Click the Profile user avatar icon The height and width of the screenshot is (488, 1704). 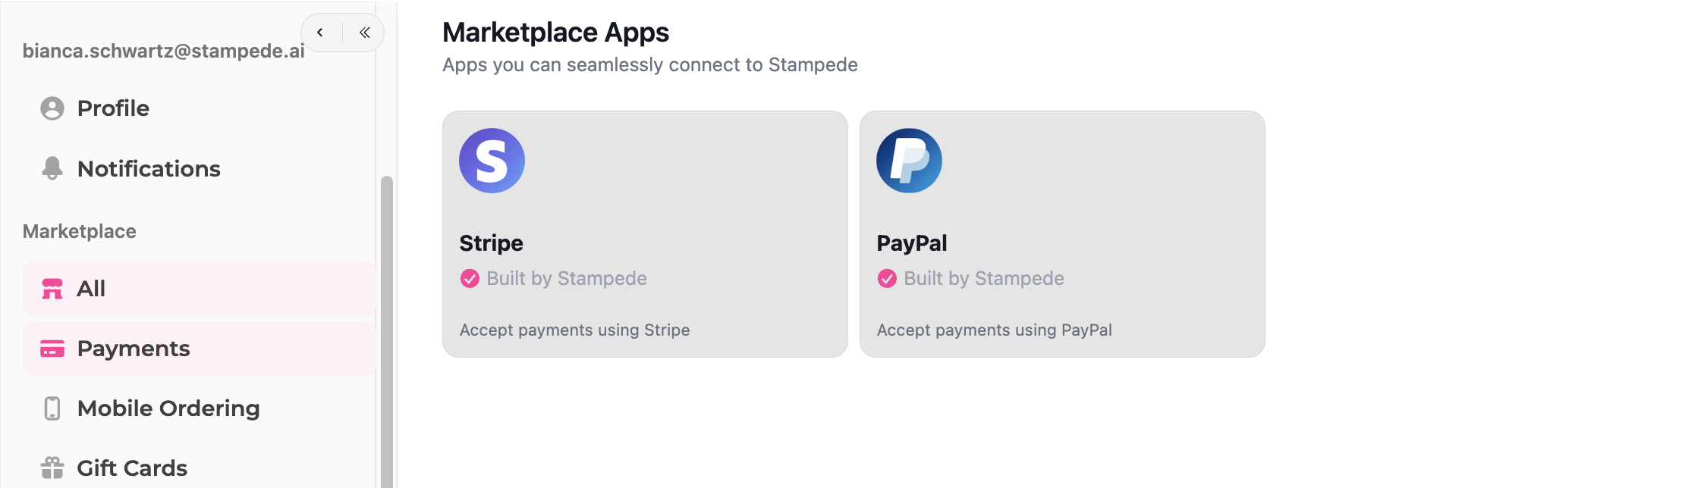tap(52, 108)
